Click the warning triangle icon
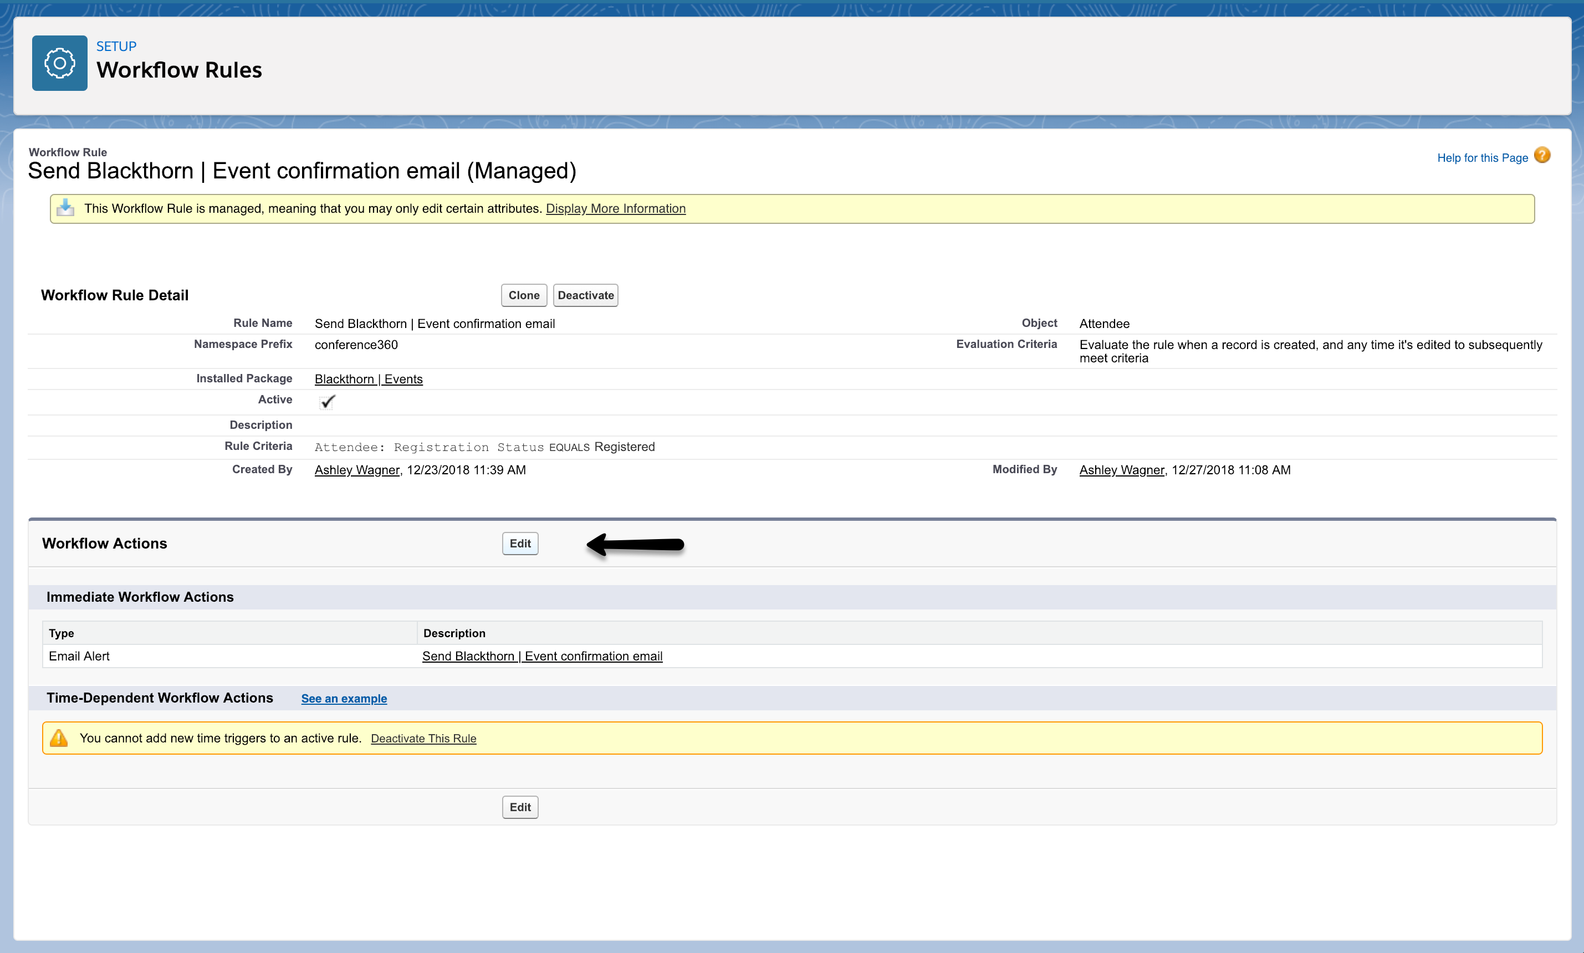The image size is (1584, 953). coord(59,738)
